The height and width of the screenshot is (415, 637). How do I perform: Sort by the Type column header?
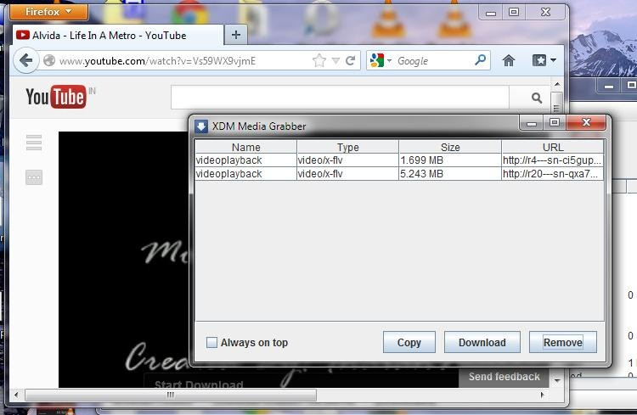coord(347,147)
